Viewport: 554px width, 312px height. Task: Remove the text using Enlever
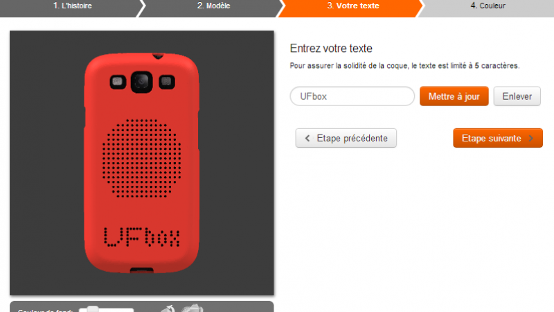click(x=517, y=96)
